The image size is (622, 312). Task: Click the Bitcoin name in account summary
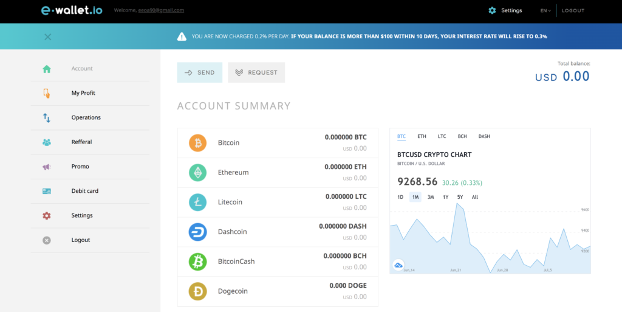[x=228, y=143]
